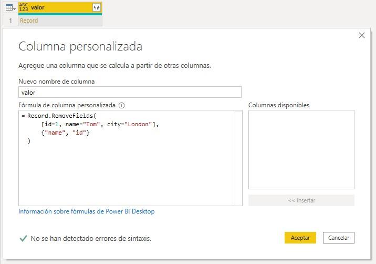The height and width of the screenshot is (264, 376).
Task: Select row number 1
Action: pyautogui.click(x=10, y=21)
